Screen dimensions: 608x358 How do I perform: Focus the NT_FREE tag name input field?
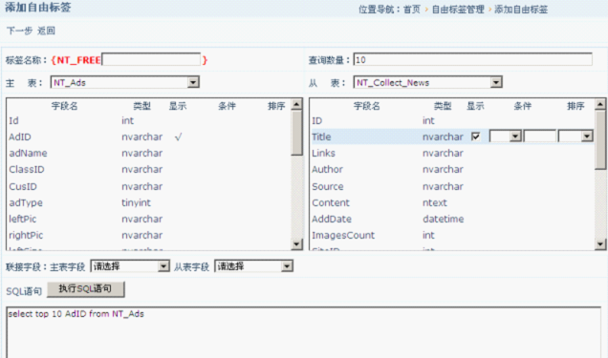click(151, 59)
